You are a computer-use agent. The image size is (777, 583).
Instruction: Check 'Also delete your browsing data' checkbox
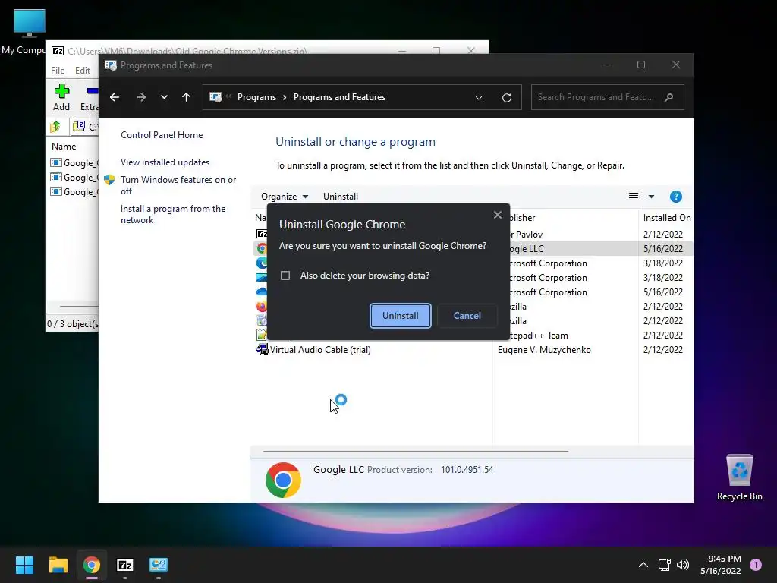285,276
